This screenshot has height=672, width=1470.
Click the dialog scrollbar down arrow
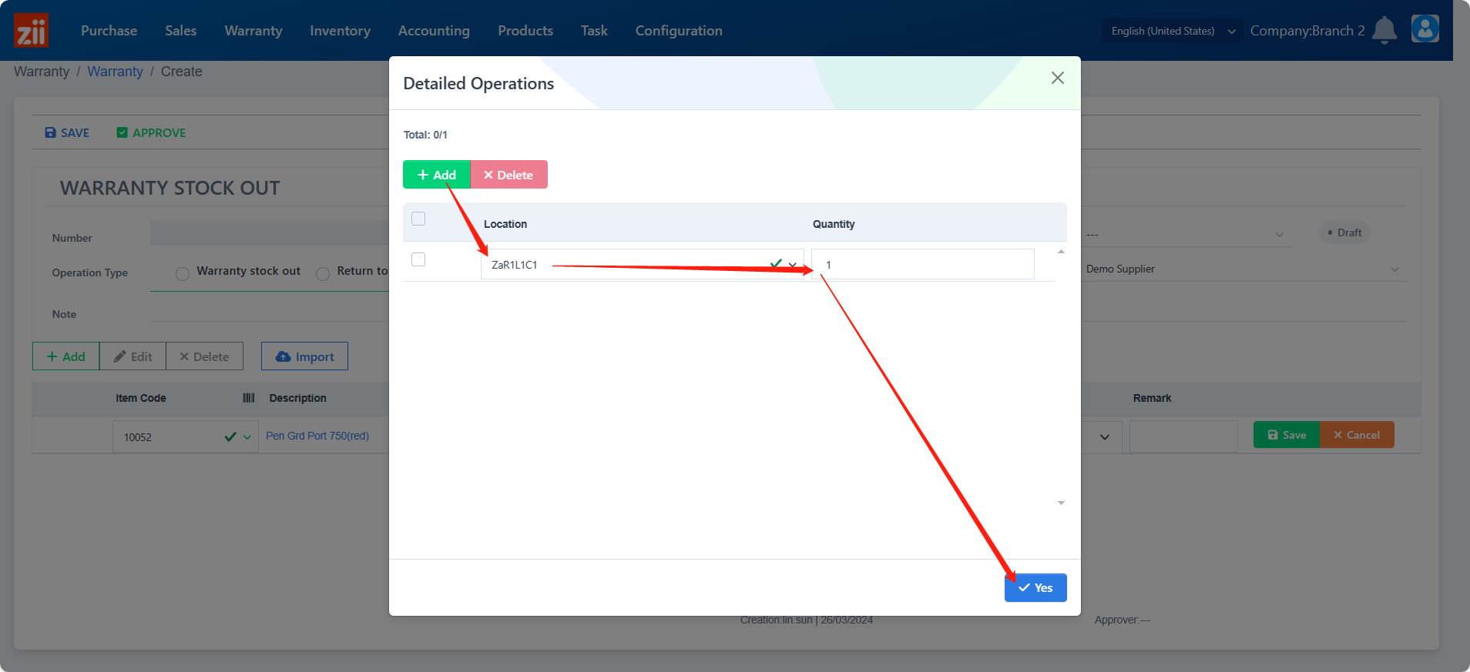[x=1061, y=503]
